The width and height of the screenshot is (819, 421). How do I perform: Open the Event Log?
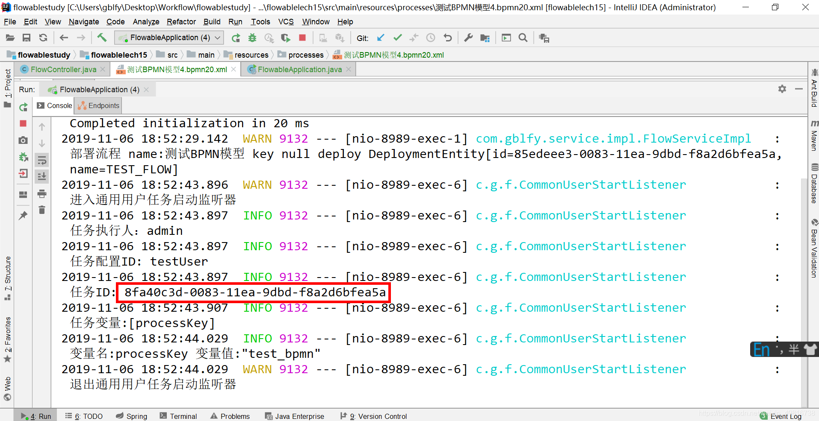click(781, 416)
